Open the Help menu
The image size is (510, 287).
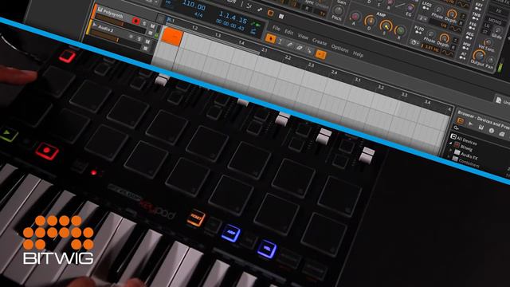click(358, 54)
